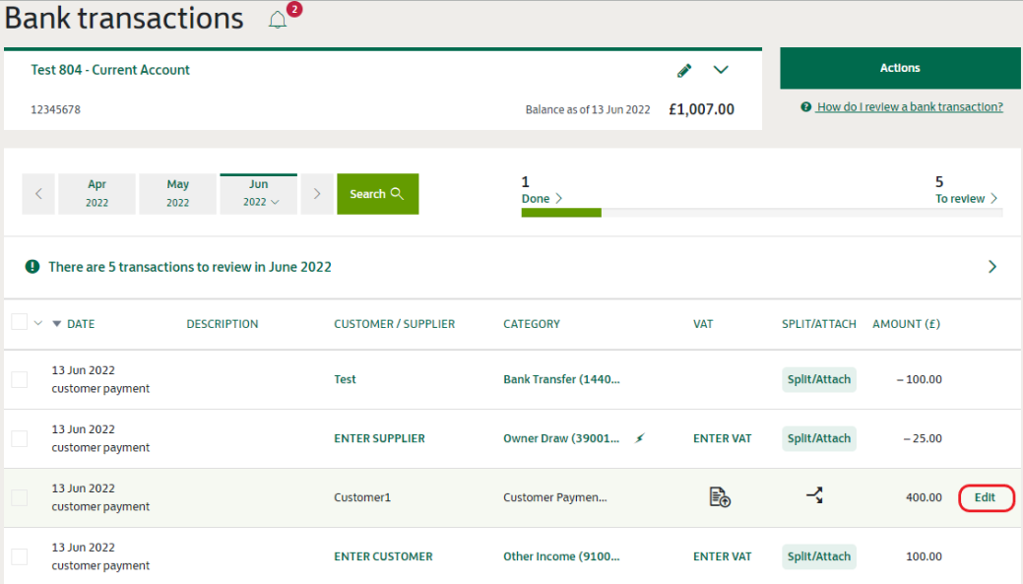This screenshot has height=584, width=1023.
Task: Switch to the Apr 2022 month tab
Action: point(96,194)
